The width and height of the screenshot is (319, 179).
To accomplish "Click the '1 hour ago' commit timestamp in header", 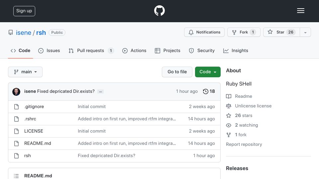I will click(187, 91).
